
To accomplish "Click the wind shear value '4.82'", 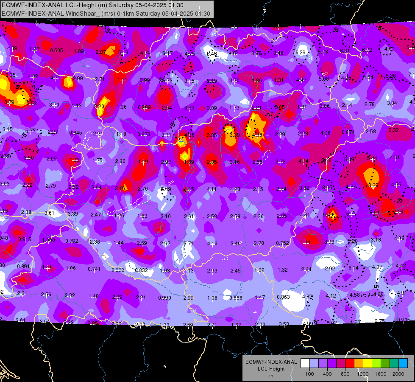I will [x=307, y=296].
